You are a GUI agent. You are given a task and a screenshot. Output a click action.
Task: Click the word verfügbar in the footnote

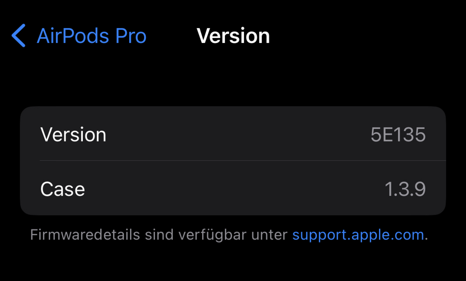tap(213, 235)
